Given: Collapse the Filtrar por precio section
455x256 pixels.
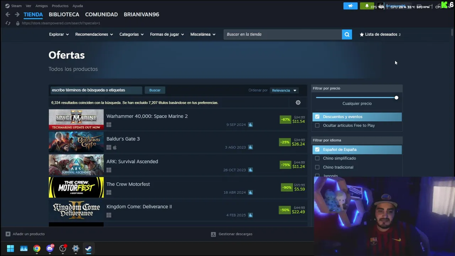Looking at the screenshot, I should [x=357, y=88].
